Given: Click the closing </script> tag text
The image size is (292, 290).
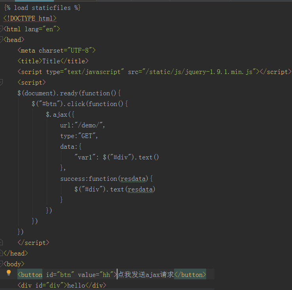Looking at the screenshot, I should coord(34,243).
